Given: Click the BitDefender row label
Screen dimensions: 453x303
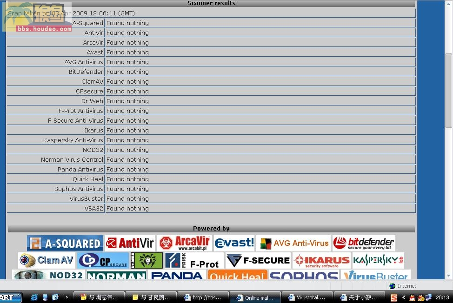Looking at the screenshot, I should 86,72.
